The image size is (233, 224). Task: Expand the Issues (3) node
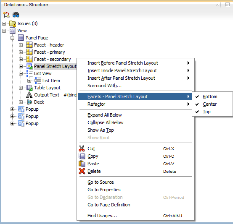(x=4, y=23)
